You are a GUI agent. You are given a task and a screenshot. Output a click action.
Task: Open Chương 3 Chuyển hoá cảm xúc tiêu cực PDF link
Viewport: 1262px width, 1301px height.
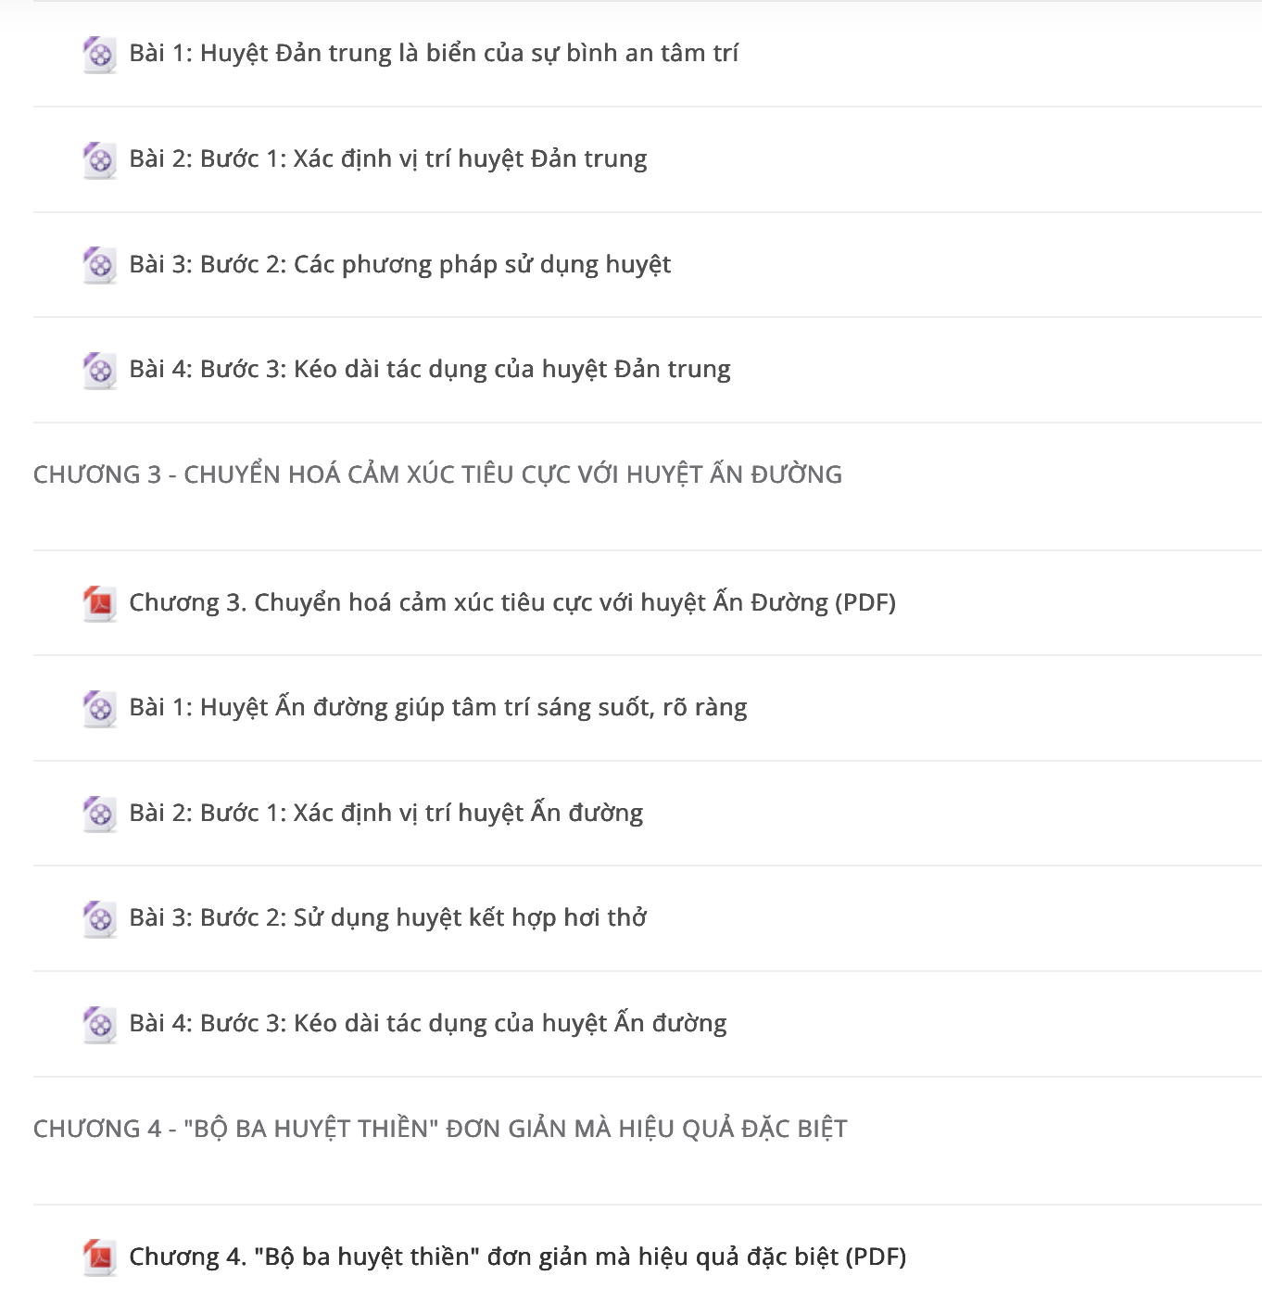(512, 603)
